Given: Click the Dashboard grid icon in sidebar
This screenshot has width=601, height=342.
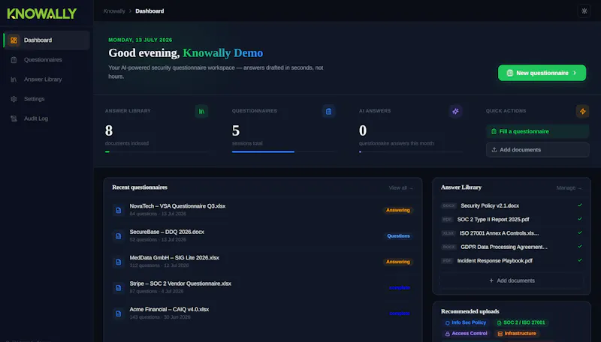Looking at the screenshot, I should coord(14,40).
